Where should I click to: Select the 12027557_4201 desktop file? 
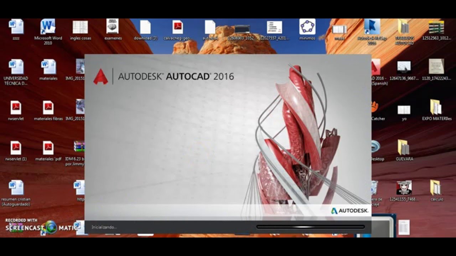(274, 27)
